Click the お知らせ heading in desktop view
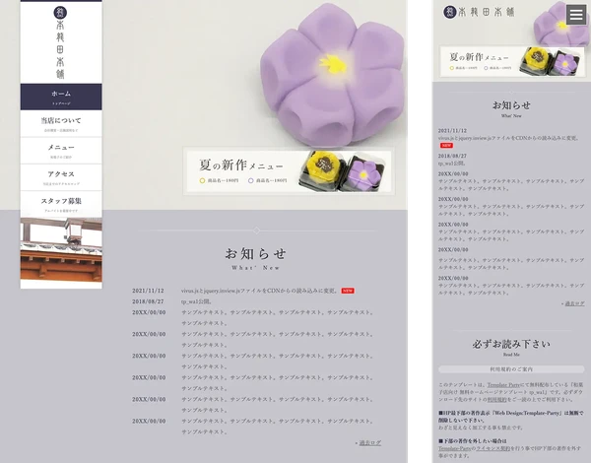Screen dimensions: 591x463 pos(256,253)
